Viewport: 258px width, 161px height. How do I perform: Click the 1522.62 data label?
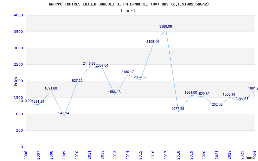click(x=203, y=94)
